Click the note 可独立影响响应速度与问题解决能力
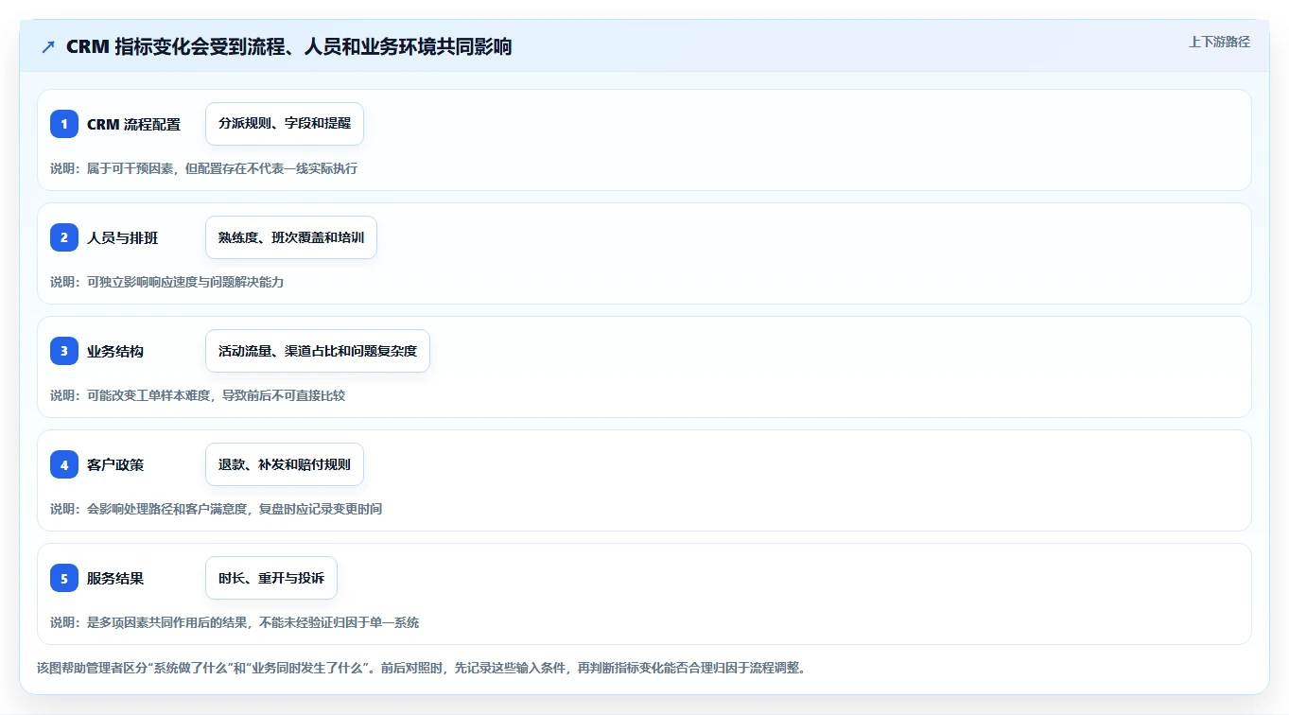This screenshot has height=715, width=1289. (x=185, y=282)
